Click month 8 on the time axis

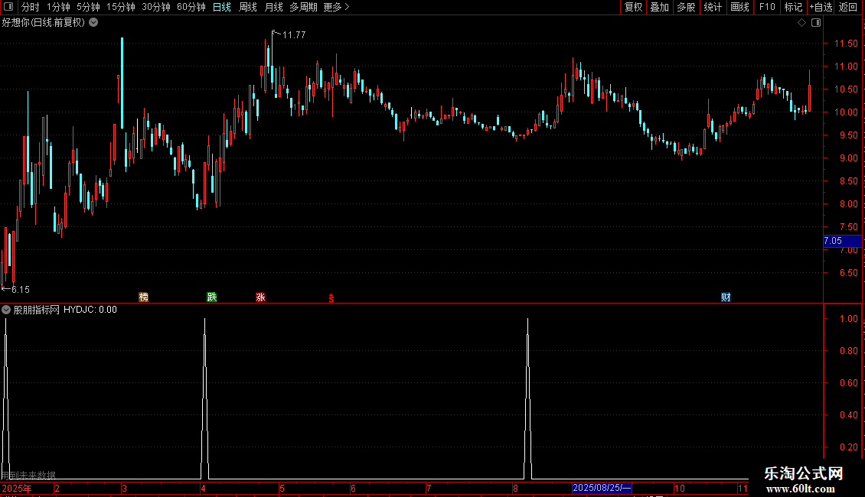point(514,488)
